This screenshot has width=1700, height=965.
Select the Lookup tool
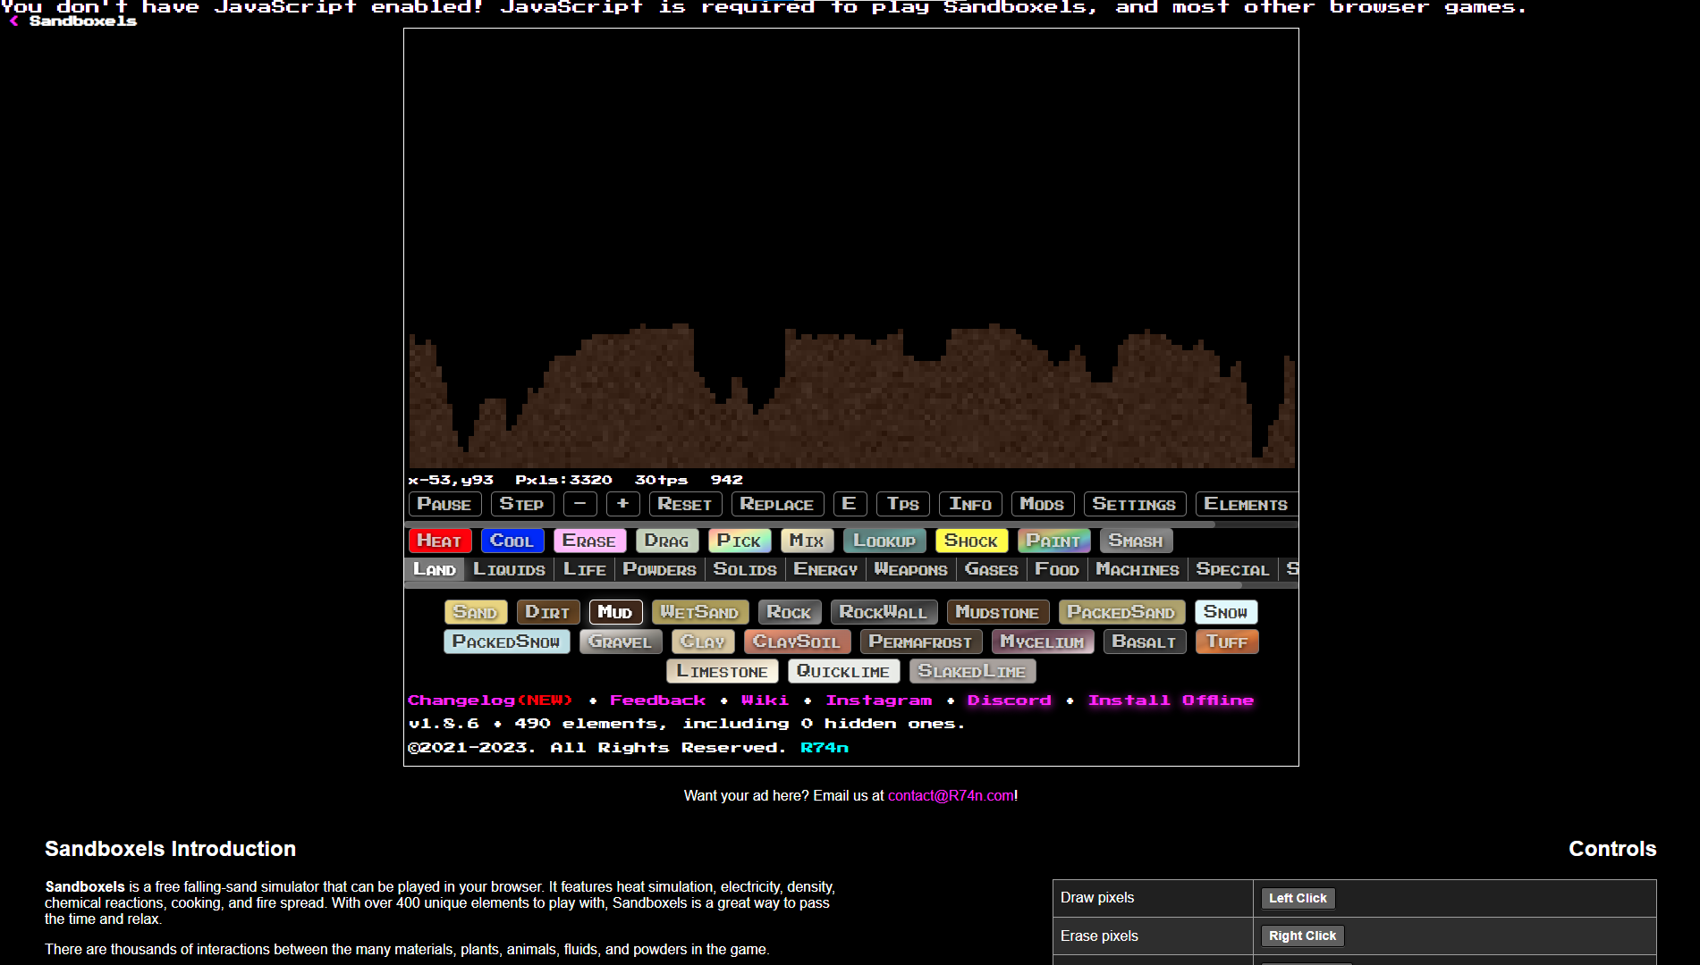point(884,541)
